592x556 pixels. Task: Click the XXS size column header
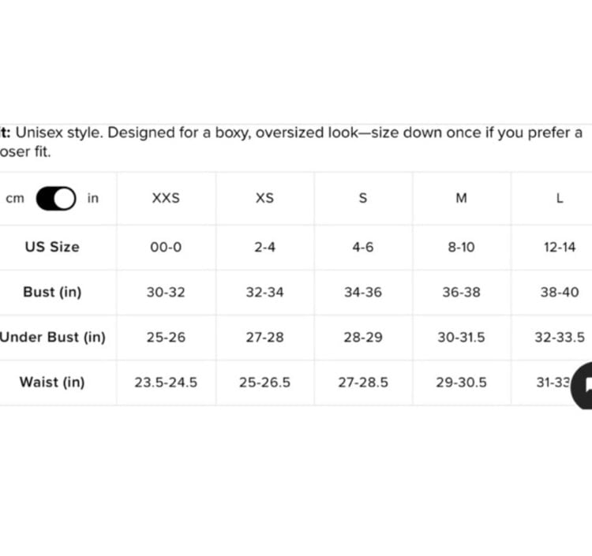(x=166, y=198)
